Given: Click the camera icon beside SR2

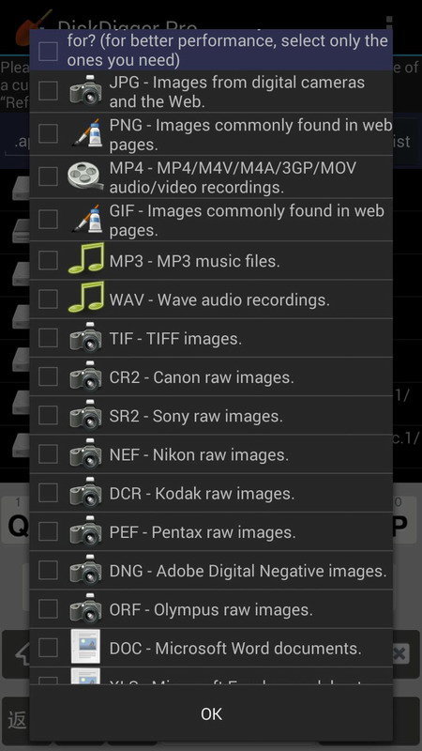Looking at the screenshot, I should coord(85,415).
